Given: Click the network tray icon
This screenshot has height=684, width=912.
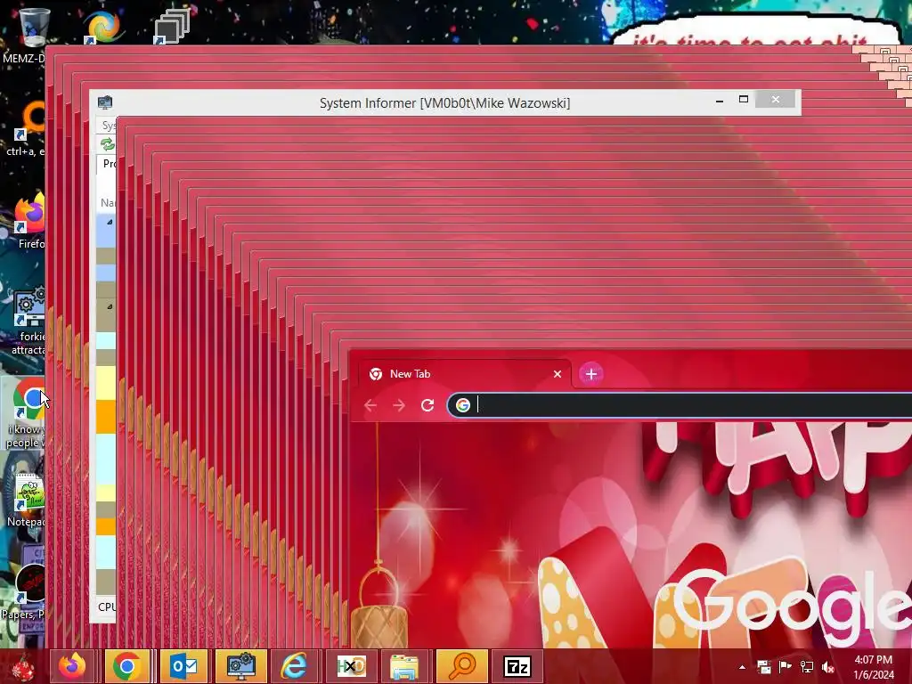Looking at the screenshot, I should tap(807, 667).
